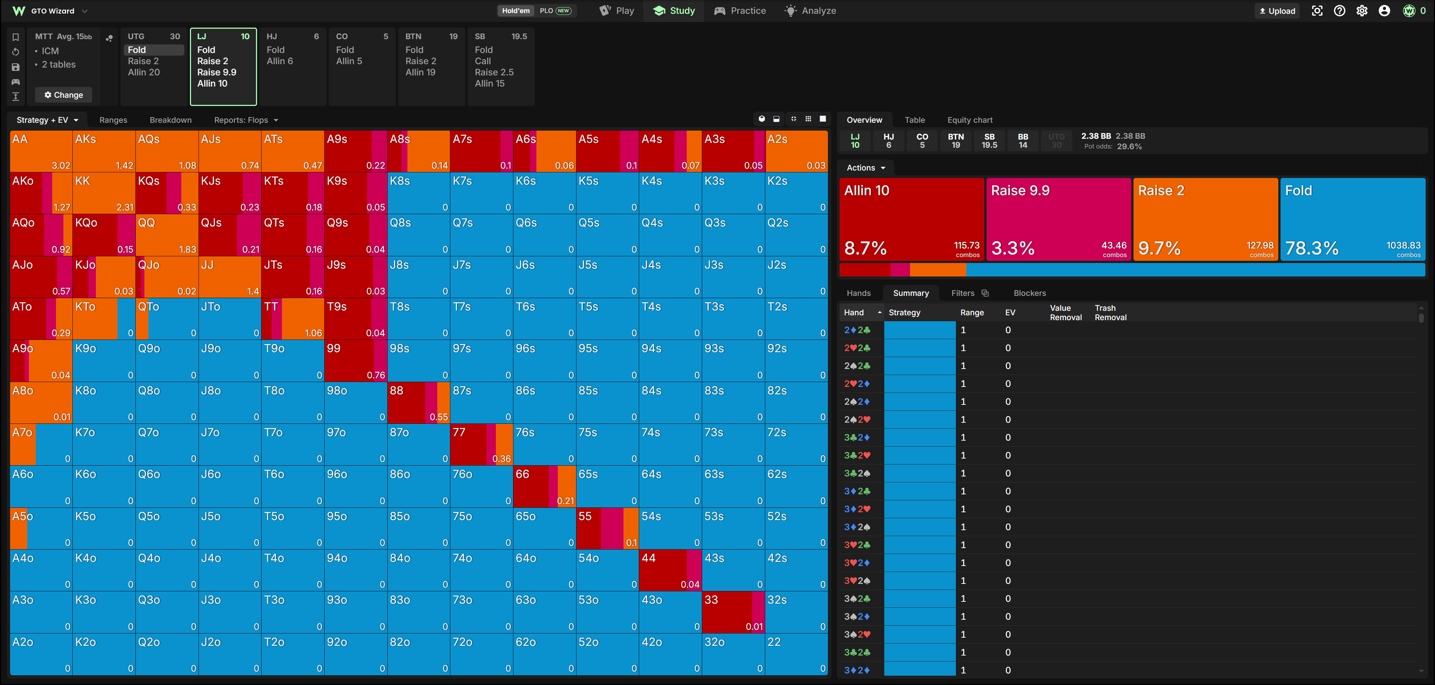Click the save floppy disk icon

point(16,67)
